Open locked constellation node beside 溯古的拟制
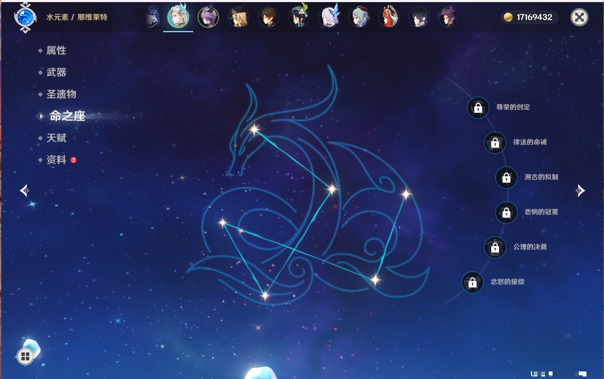Screen dimensions: 604x379 pos(507,178)
